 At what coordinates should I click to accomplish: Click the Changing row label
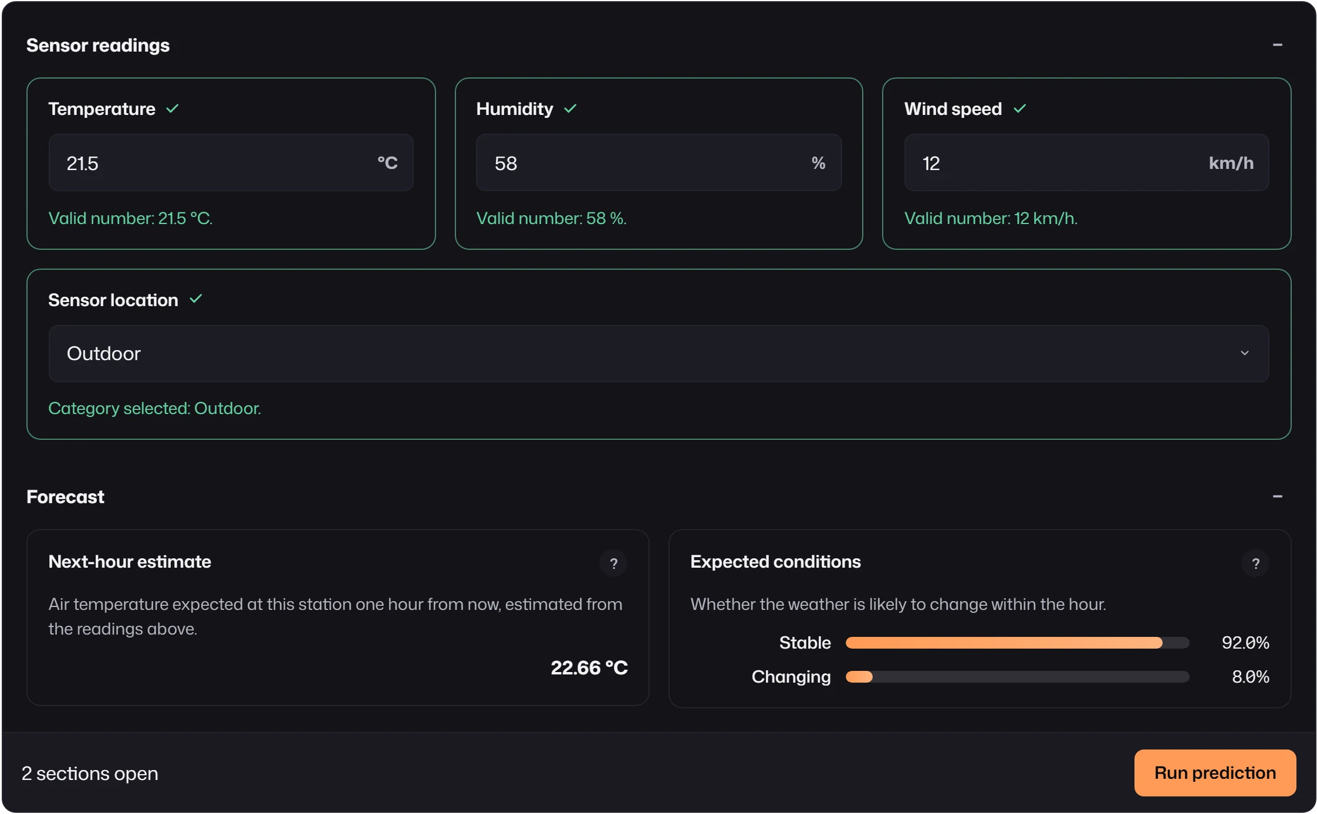point(791,677)
